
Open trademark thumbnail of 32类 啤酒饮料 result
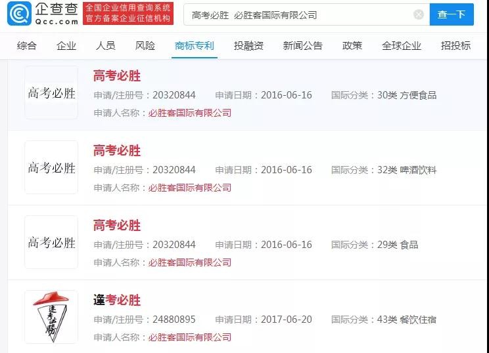[x=51, y=167]
